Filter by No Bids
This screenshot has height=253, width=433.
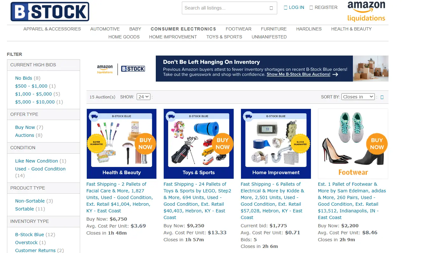(x=24, y=78)
